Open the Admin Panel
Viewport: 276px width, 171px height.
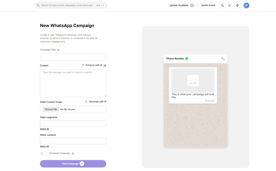pyautogui.click(x=208, y=5)
